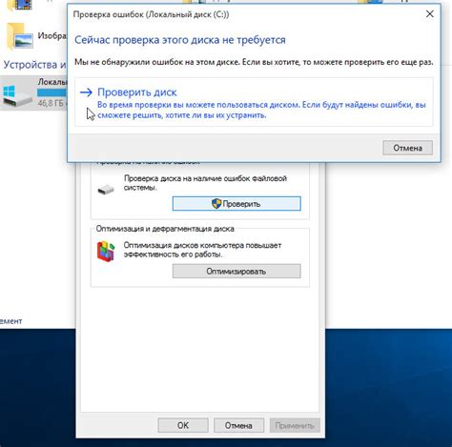Cancel the Проверка ошибок dialog with Отмена
452x447 pixels.
pyautogui.click(x=407, y=148)
